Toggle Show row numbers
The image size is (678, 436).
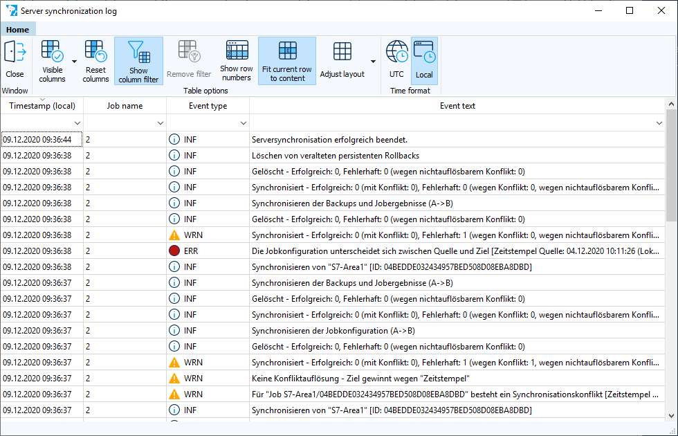point(237,60)
